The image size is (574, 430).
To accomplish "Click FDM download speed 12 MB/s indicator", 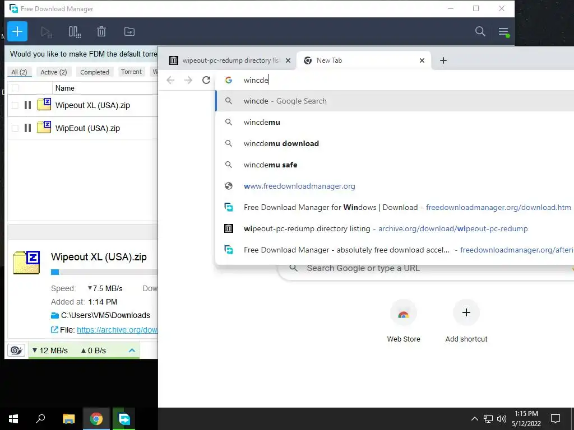I will point(50,350).
